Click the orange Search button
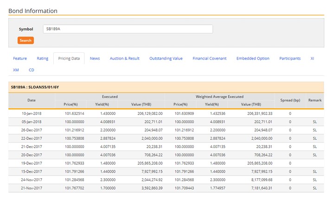Image resolution: width=332 pixels, height=200 pixels. (26, 40)
